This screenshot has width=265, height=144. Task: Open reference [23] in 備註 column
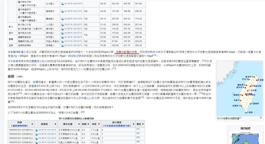pyautogui.click(x=138, y=137)
